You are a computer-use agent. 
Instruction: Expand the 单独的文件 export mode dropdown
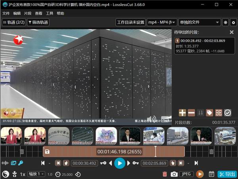click(199, 23)
